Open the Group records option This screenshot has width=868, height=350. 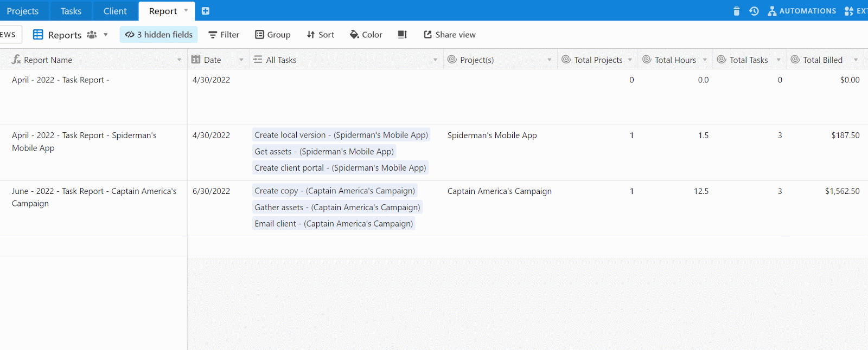coord(273,35)
